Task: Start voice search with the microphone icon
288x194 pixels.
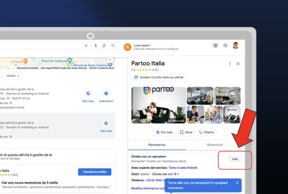Action: [x=95, y=46]
